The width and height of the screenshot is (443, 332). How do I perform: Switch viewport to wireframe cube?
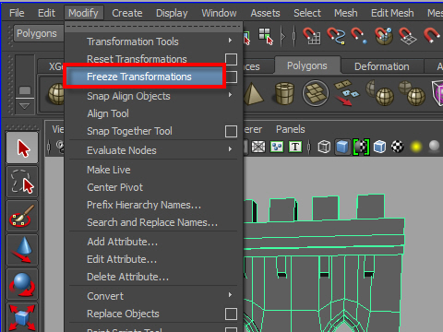(324, 147)
